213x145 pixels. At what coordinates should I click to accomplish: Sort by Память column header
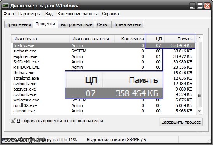(x=180, y=39)
